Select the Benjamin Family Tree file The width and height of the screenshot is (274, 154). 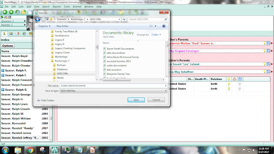coord(118,74)
